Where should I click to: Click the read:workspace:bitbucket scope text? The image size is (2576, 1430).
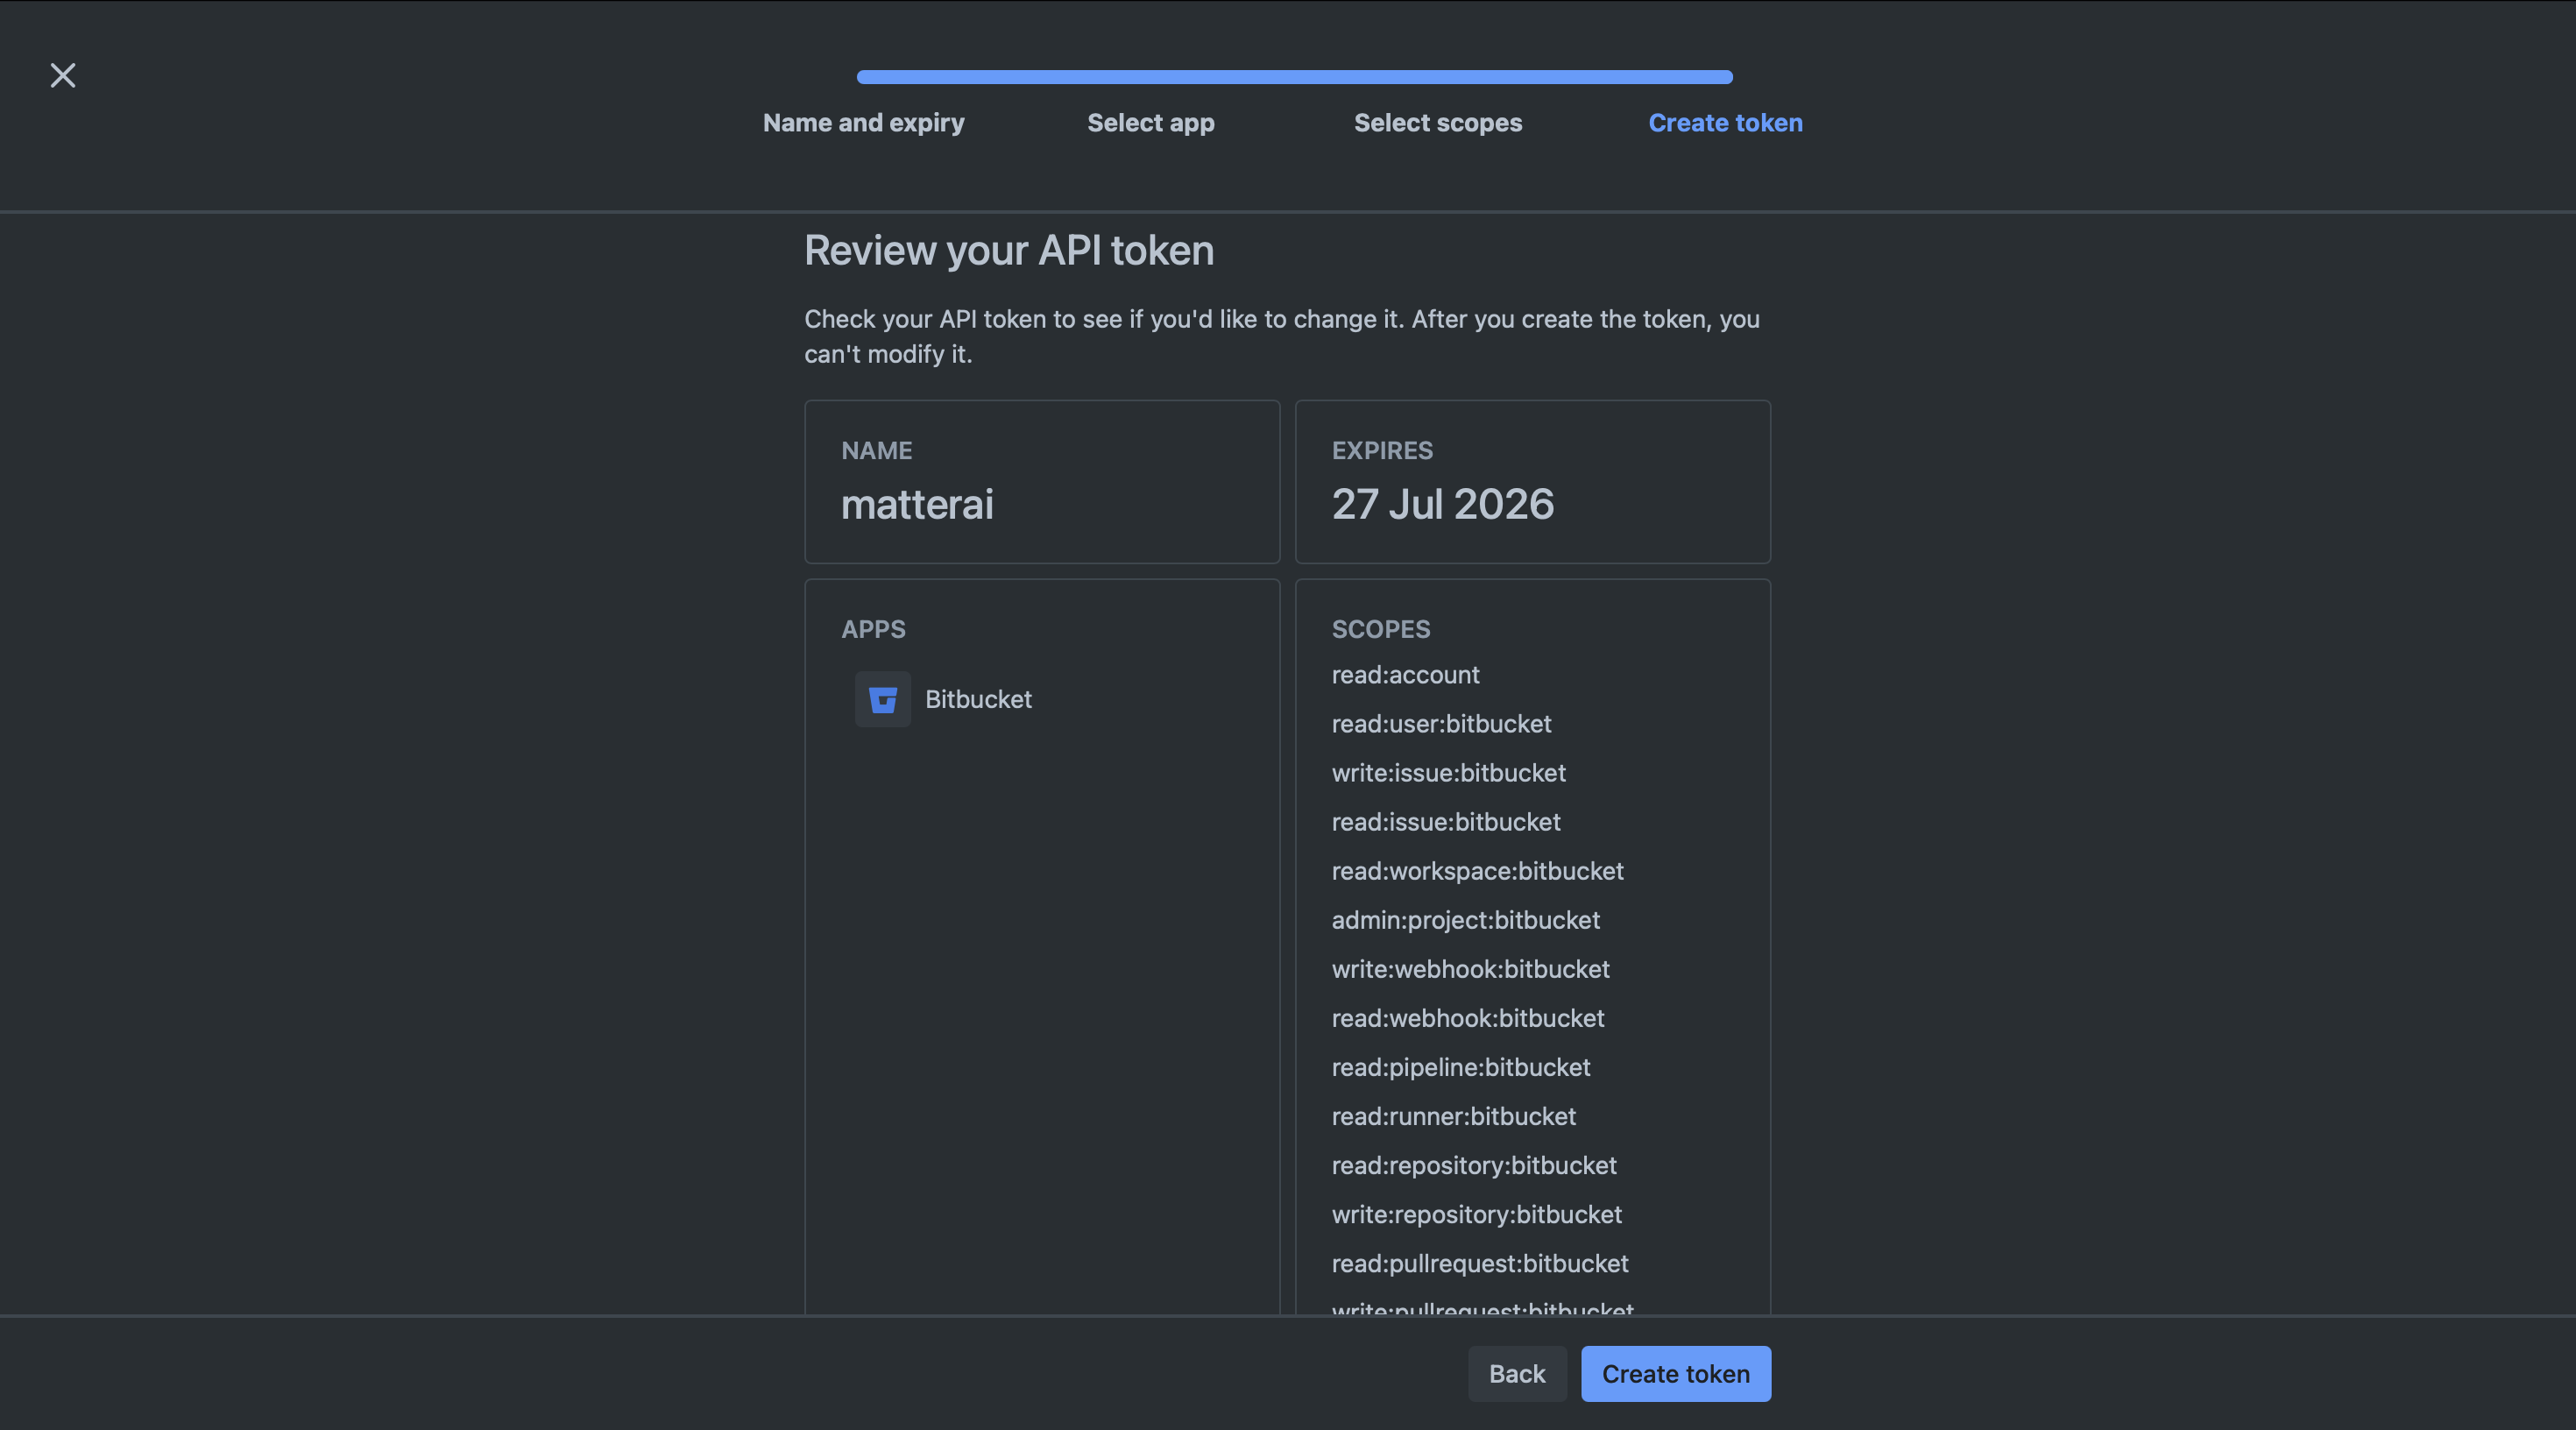tap(1477, 871)
